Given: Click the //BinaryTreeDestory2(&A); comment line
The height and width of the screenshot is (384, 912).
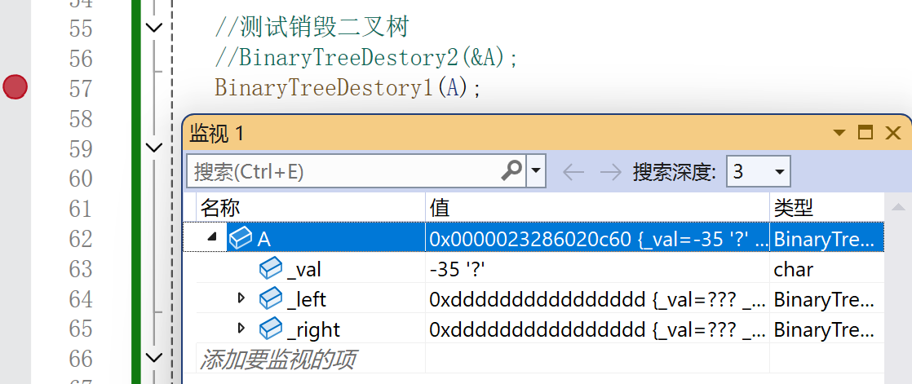Looking at the screenshot, I should 365,58.
